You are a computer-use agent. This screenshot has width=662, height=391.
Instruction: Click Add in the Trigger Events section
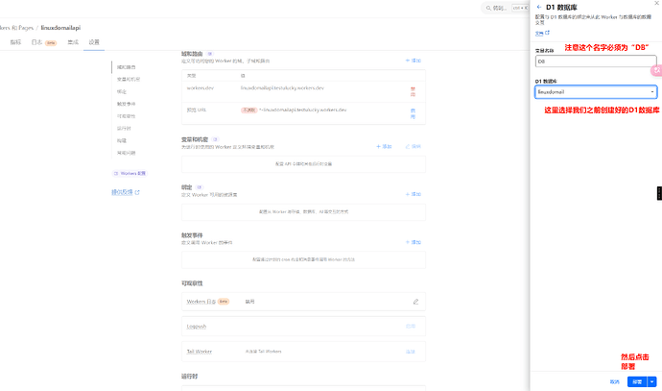pos(414,243)
